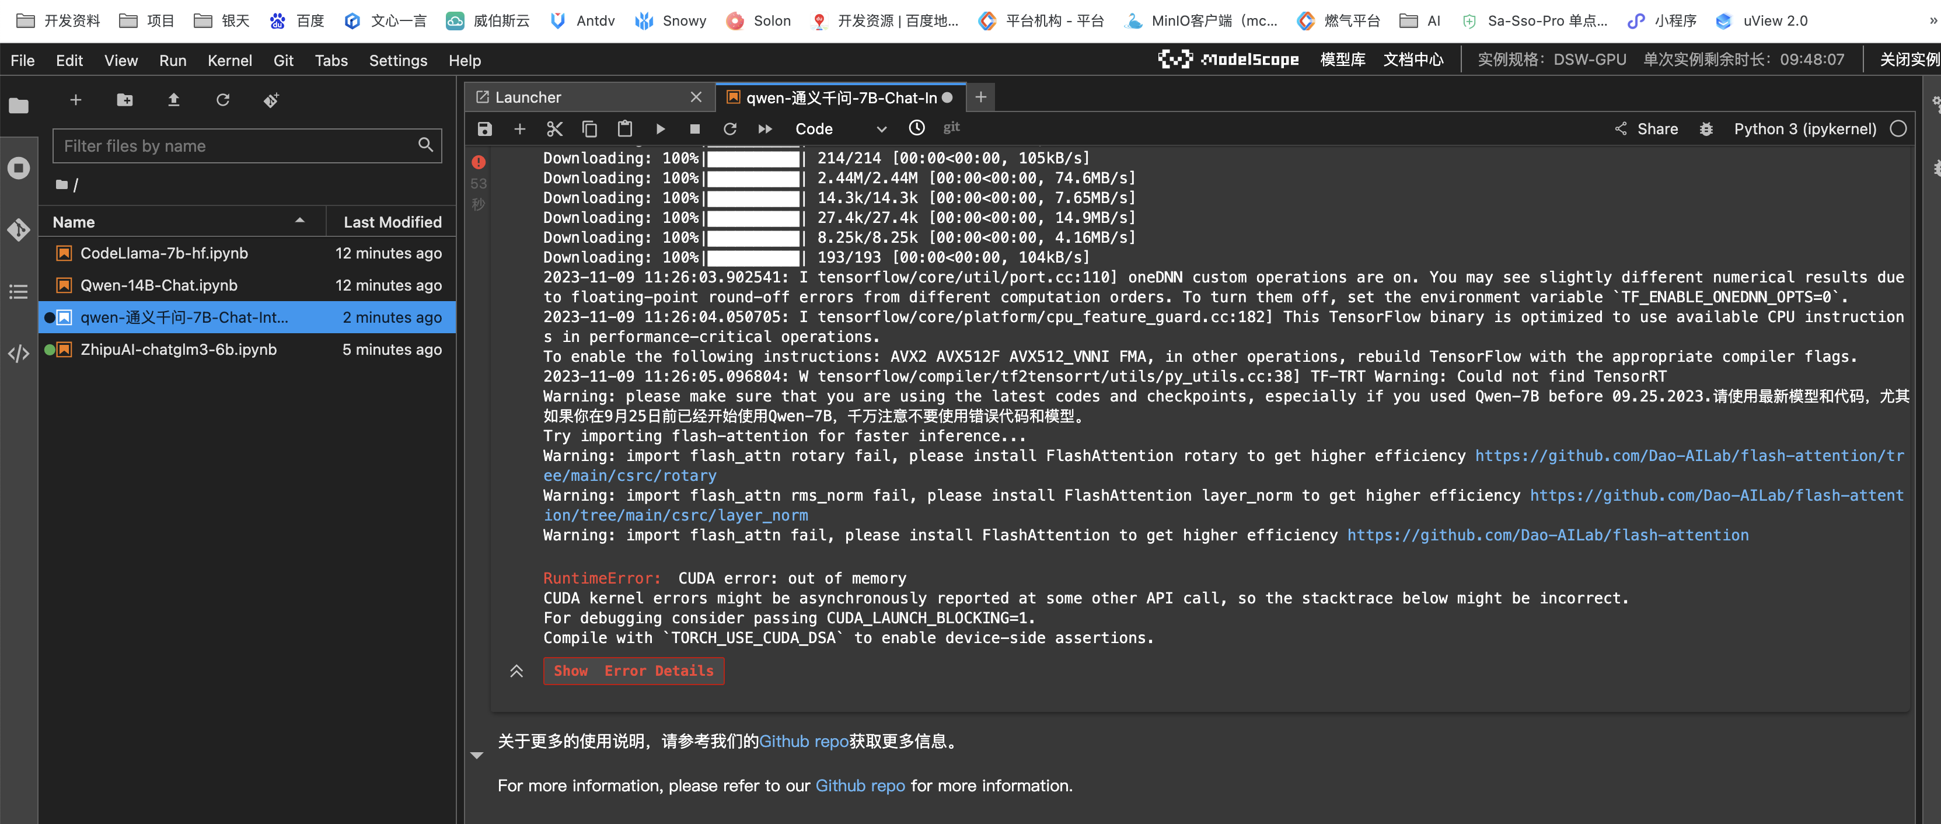Run the selected cell

660,129
